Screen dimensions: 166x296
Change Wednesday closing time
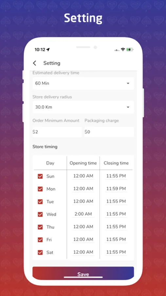pos(116,214)
